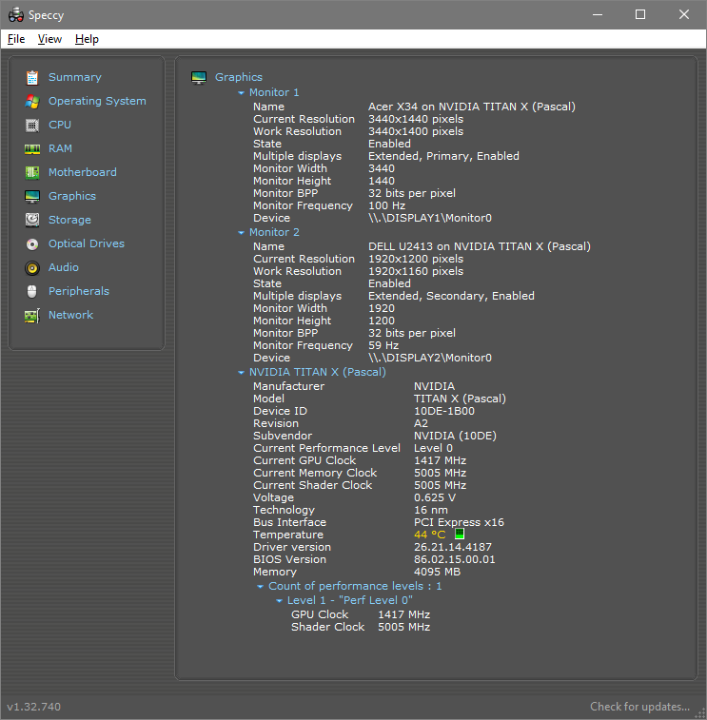Click the Subvendor NVIDIA (10DE) value
The width and height of the screenshot is (707, 720).
455,436
